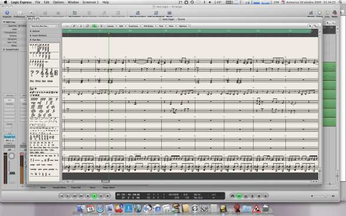Adjust the master volume slider in transport

[323, 196]
